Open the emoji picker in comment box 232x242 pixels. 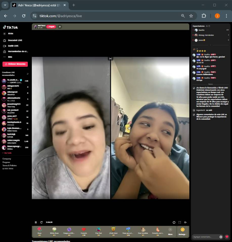(221, 237)
